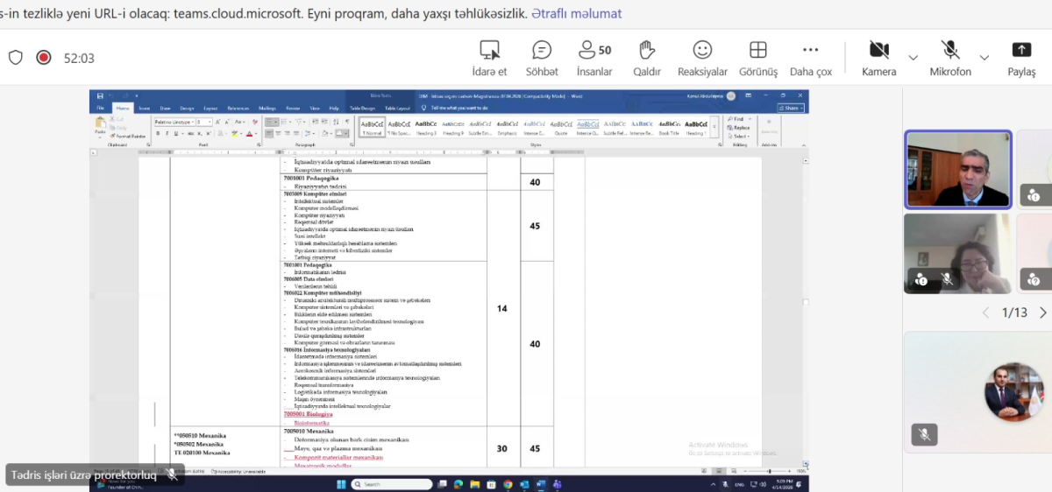
Task: Select the second participant video thumbnail
Action: pos(957,253)
